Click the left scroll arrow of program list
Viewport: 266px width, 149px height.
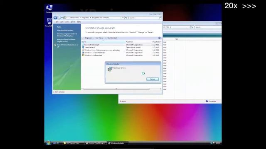(x=82, y=89)
